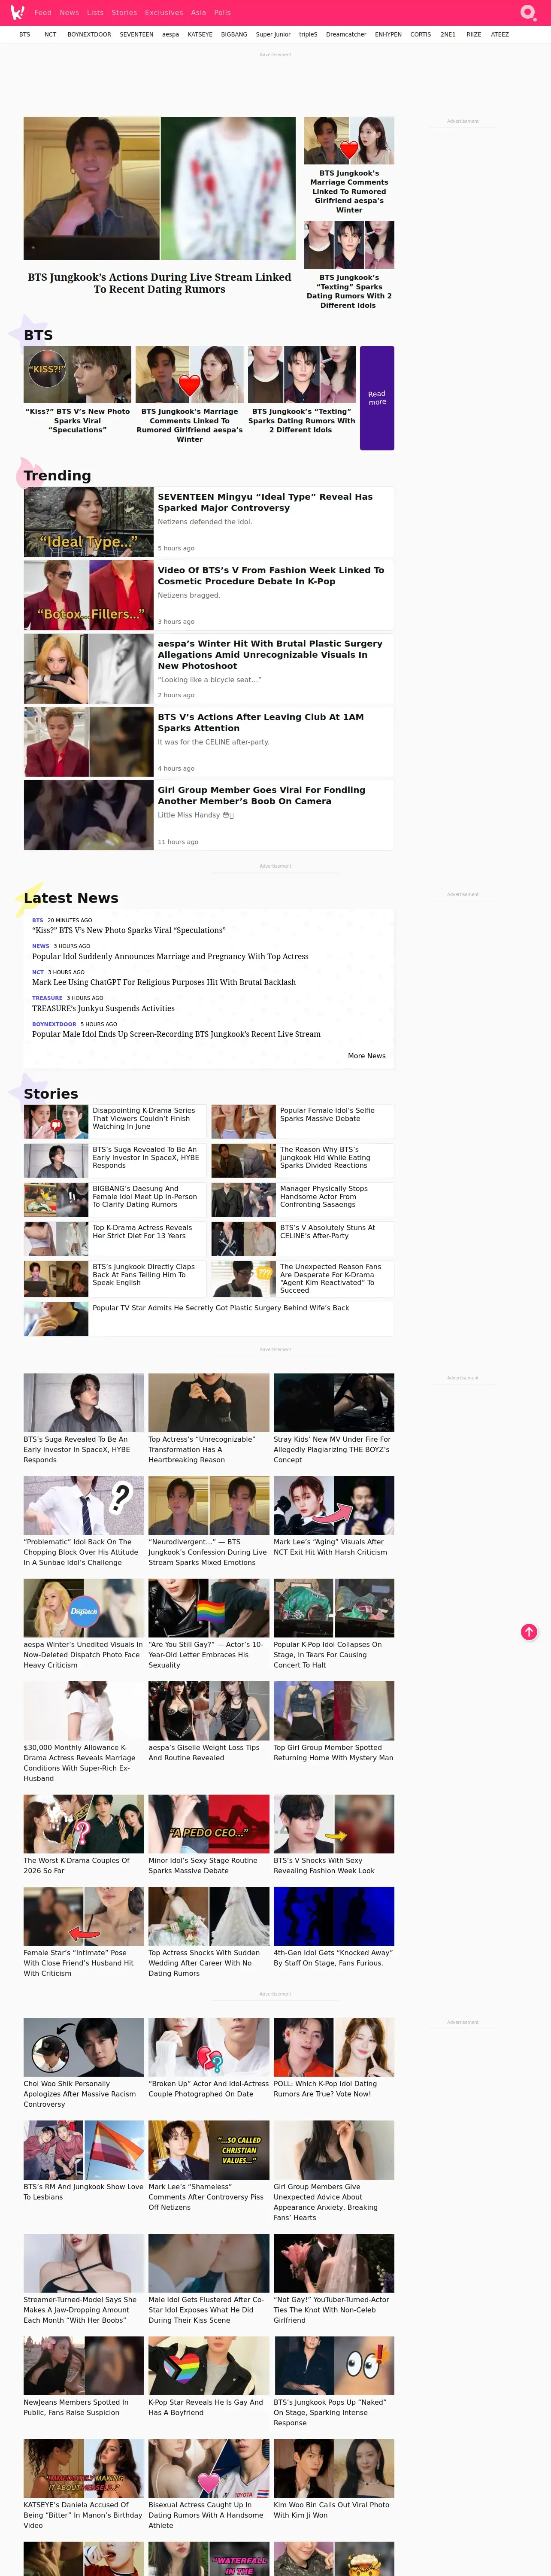Screen dimensions: 551x2576
Task: Open "Agent Kim Reactivated" fans story
Action: [x=331, y=1278]
